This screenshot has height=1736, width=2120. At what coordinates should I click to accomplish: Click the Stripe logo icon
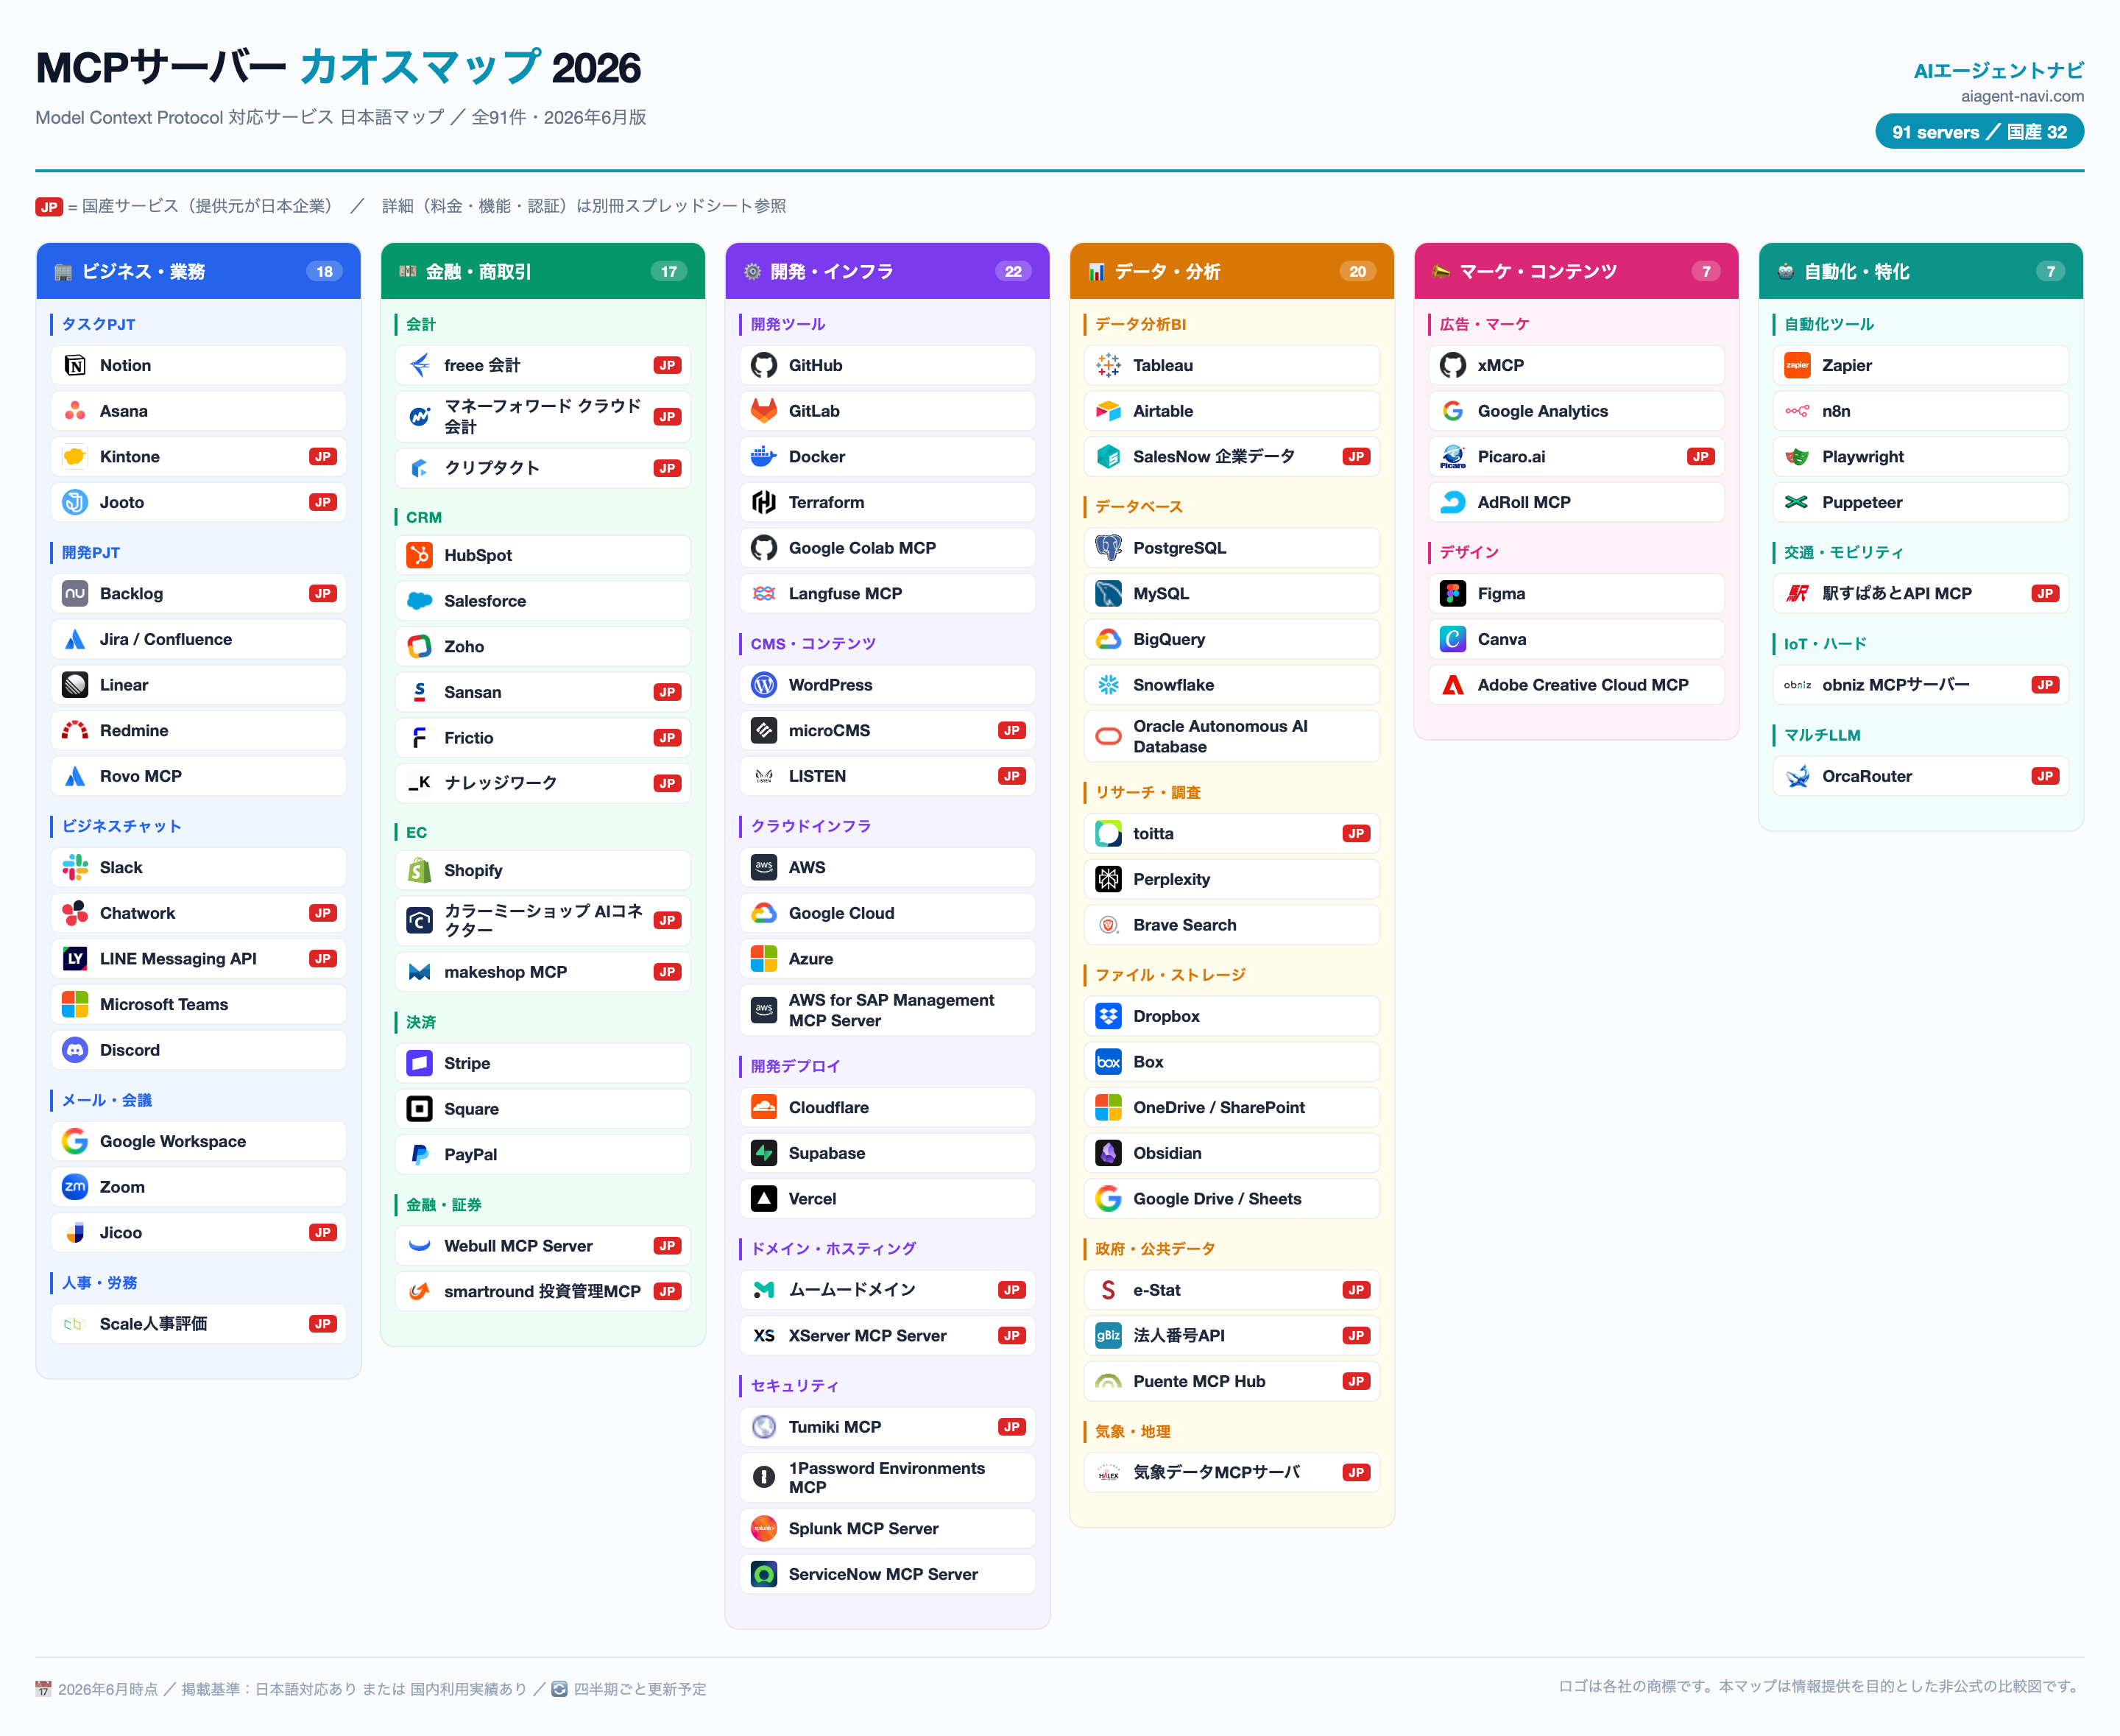420,1063
